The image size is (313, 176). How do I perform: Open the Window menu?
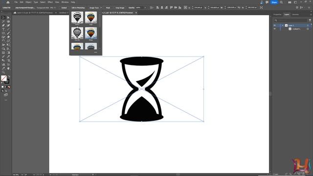(65, 2)
